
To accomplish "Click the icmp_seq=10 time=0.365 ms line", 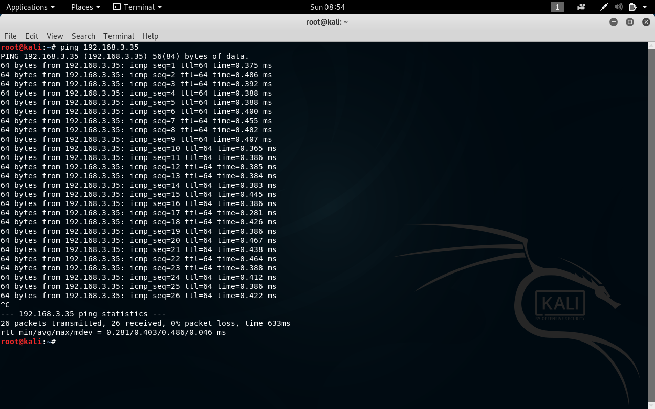I will pos(139,148).
